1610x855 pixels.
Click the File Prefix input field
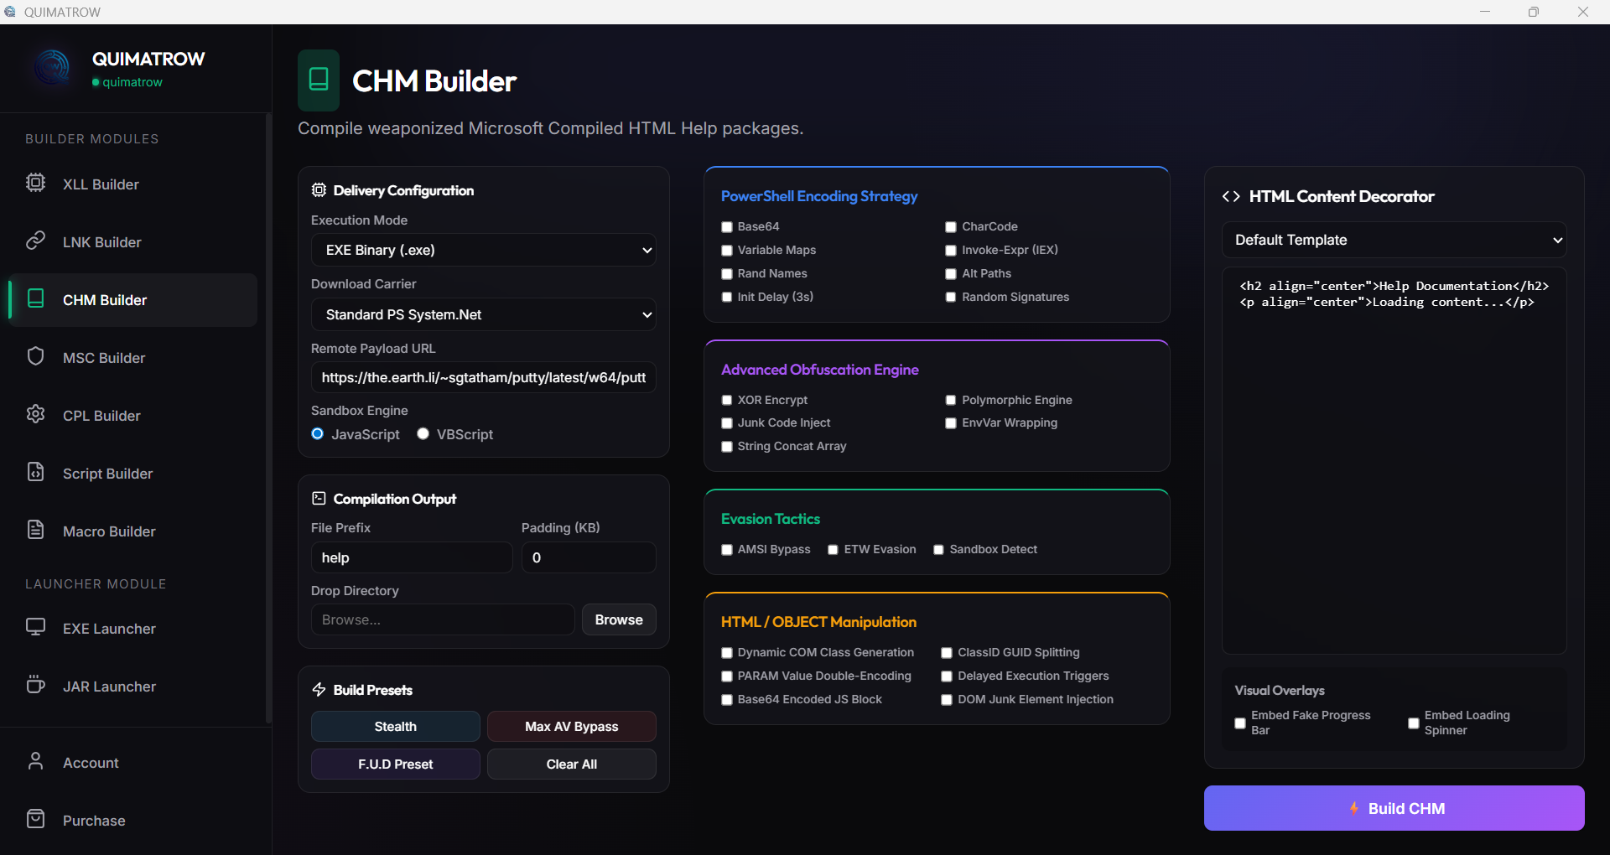pyautogui.click(x=411, y=557)
